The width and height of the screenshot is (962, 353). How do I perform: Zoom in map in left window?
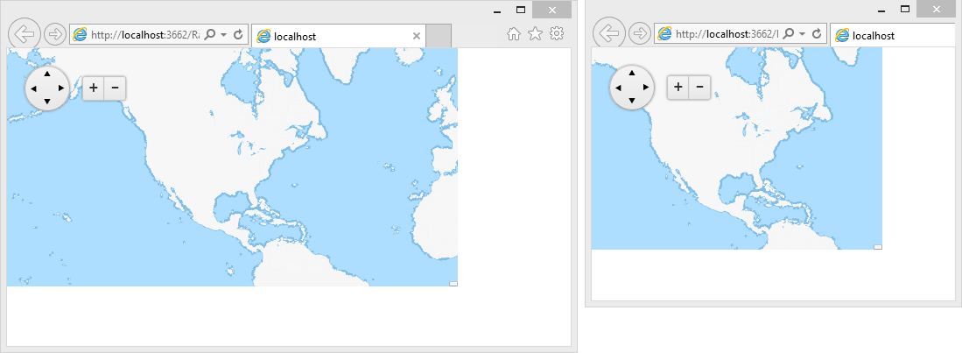coord(94,88)
